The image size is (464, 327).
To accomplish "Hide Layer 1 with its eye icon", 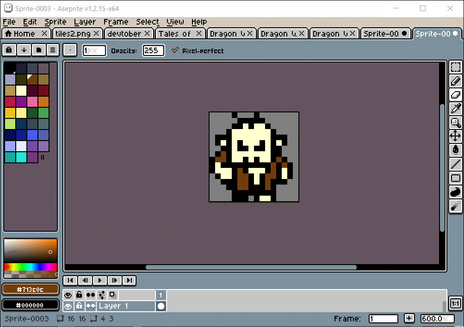I will 68,306.
